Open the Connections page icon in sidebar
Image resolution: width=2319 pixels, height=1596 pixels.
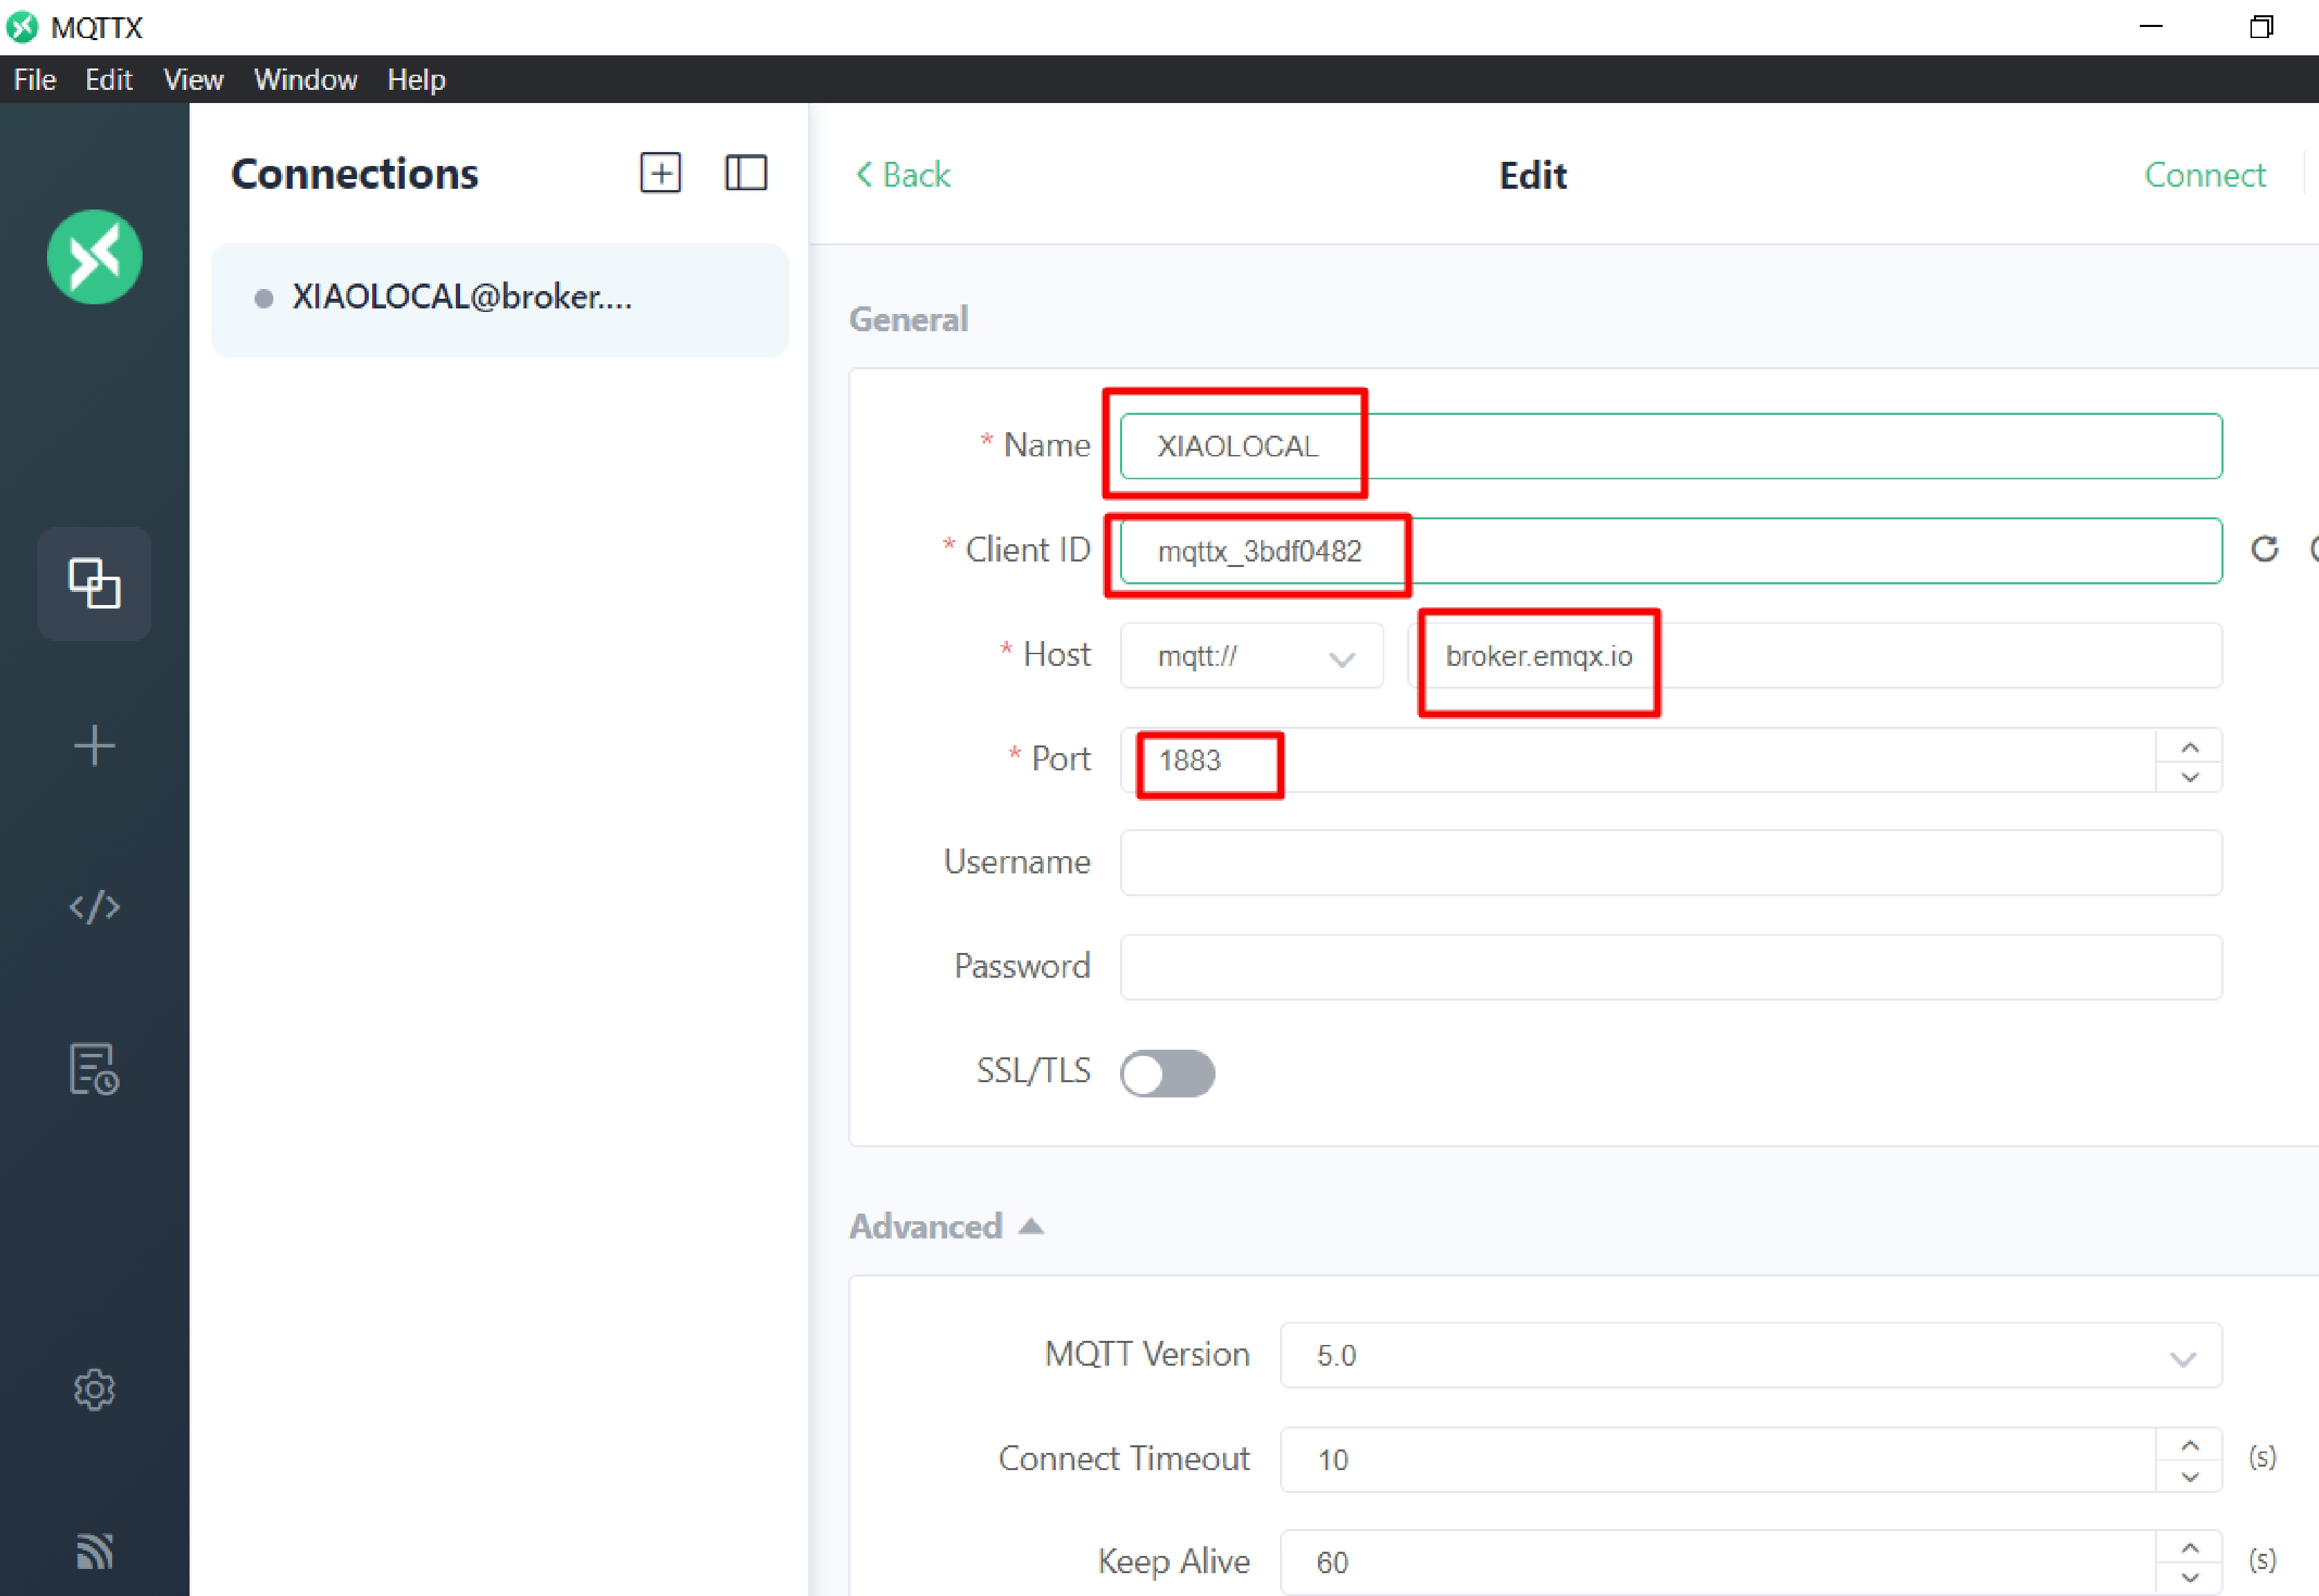point(95,583)
